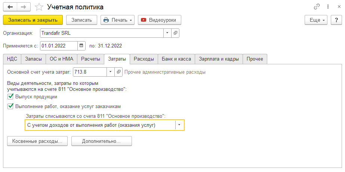The image size is (345, 172).
Task: Click the Применяется с date field
Action: [59, 46]
